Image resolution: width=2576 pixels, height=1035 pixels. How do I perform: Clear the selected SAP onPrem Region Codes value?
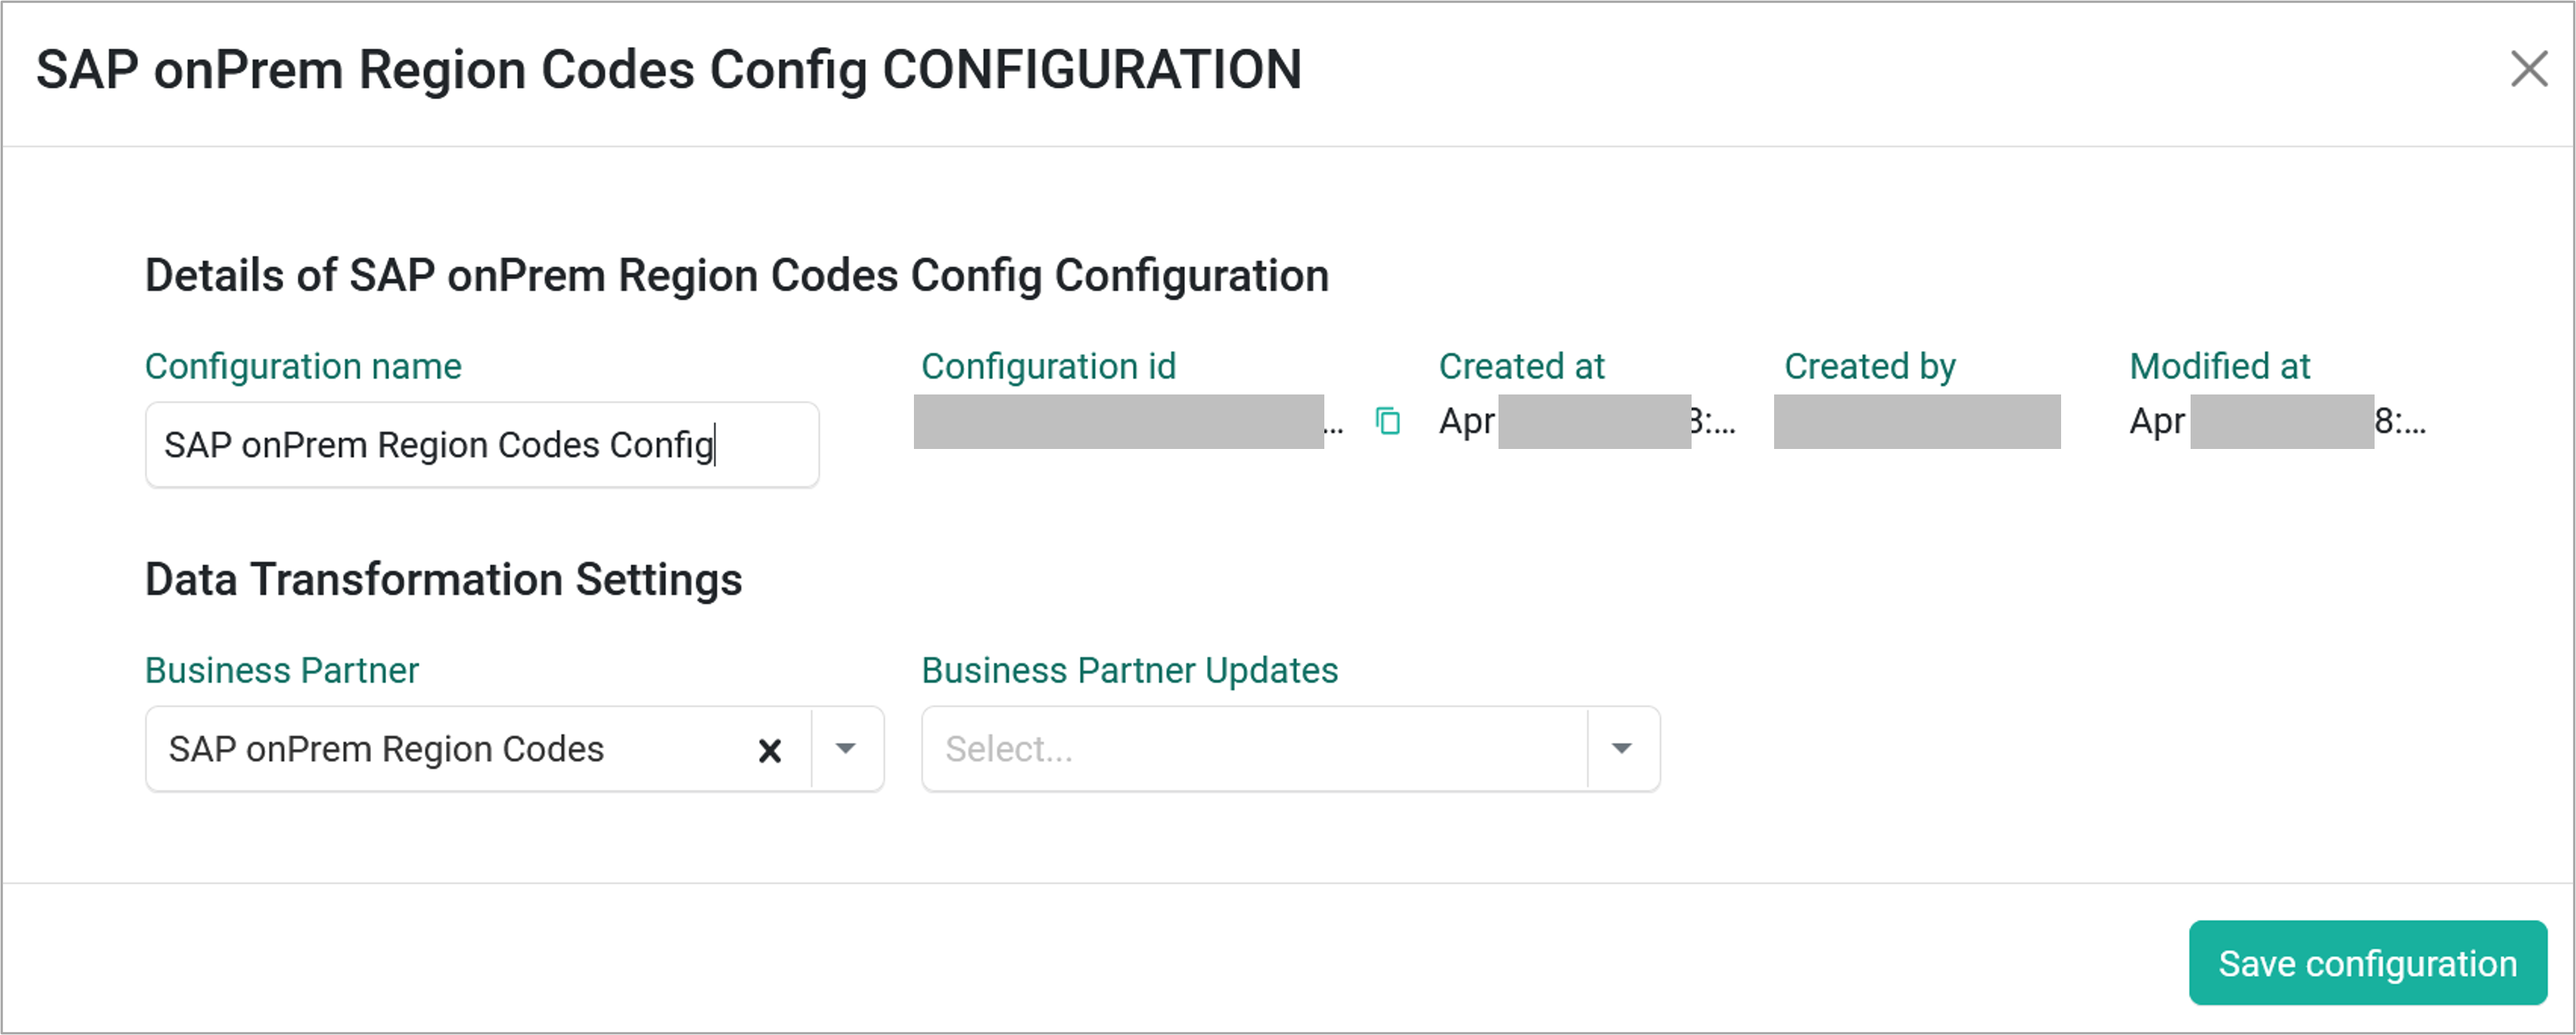pos(769,750)
